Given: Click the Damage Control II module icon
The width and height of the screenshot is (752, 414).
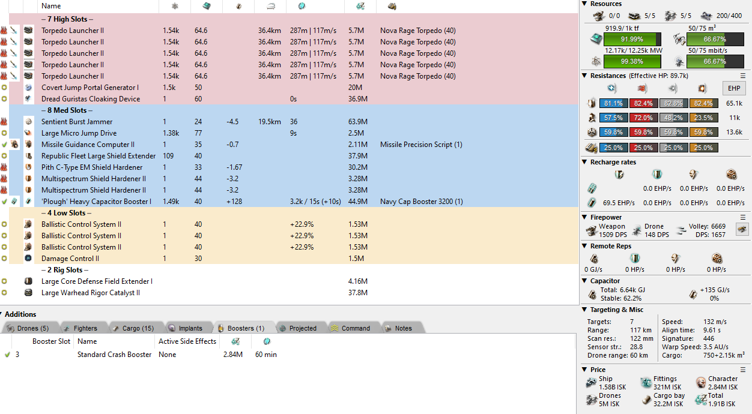Looking at the screenshot, I should (x=28, y=259).
